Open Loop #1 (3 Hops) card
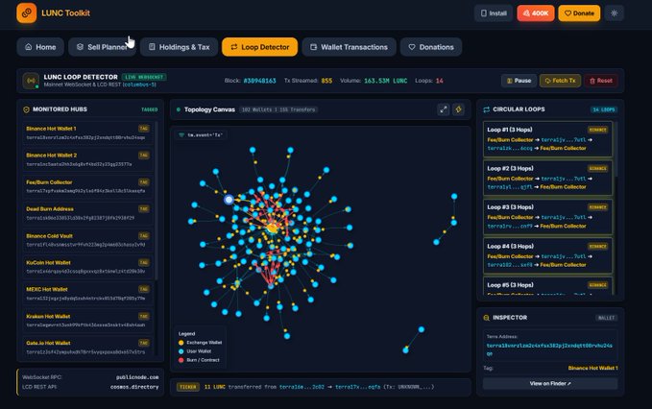652x409 pixels. point(547,139)
